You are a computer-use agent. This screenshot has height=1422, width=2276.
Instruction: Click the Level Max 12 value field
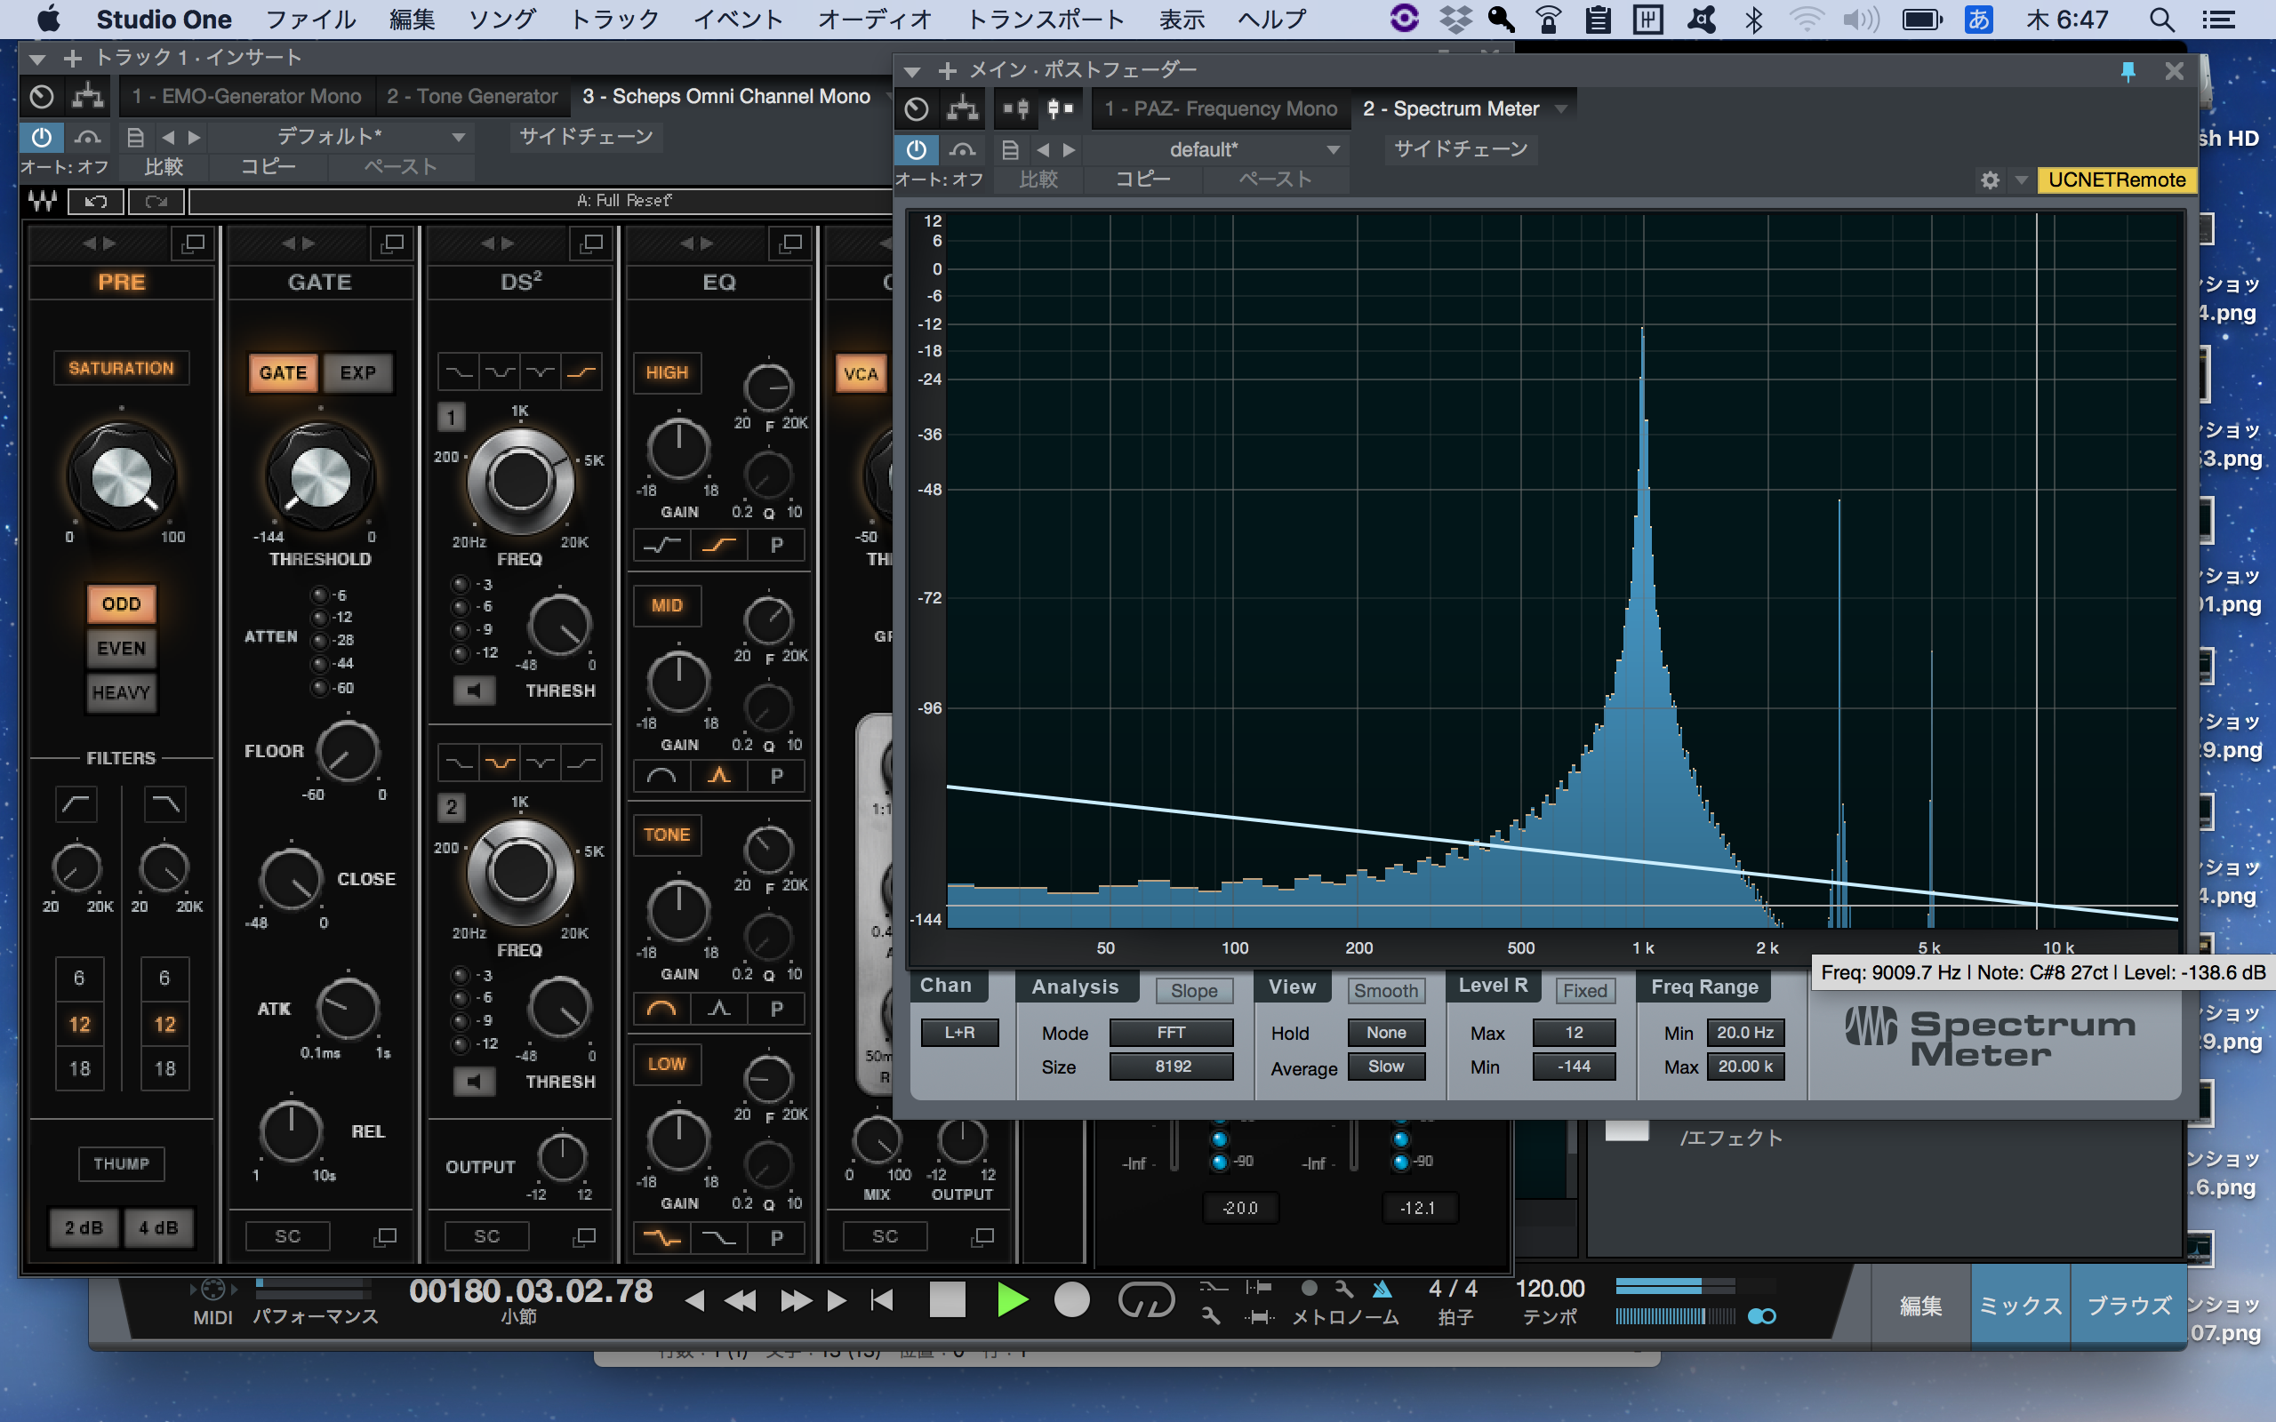(x=1575, y=1033)
